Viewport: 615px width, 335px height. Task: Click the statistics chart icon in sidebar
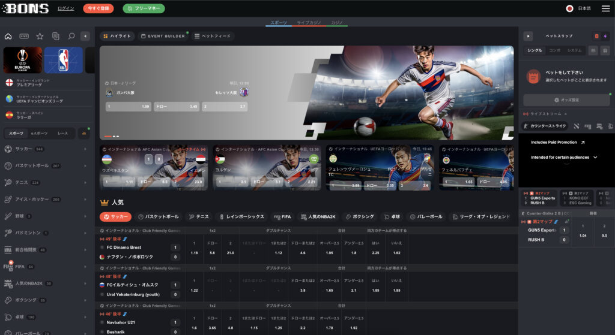(84, 134)
